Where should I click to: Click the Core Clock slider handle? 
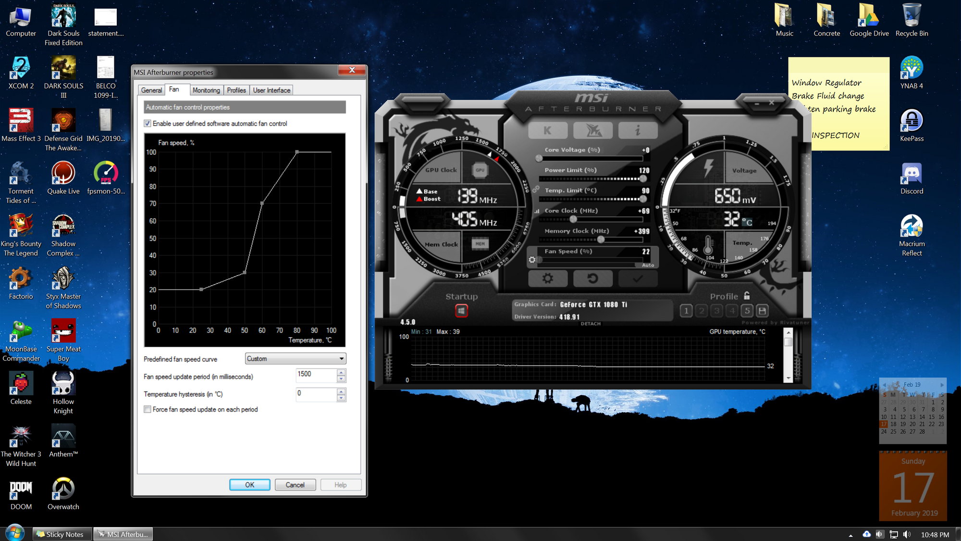pyautogui.click(x=573, y=219)
